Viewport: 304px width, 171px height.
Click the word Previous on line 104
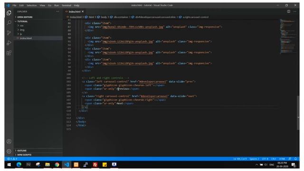pyautogui.click(x=123, y=89)
